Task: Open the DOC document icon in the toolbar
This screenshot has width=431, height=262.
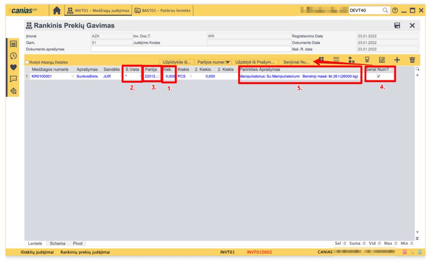Action: pyautogui.click(x=336, y=60)
